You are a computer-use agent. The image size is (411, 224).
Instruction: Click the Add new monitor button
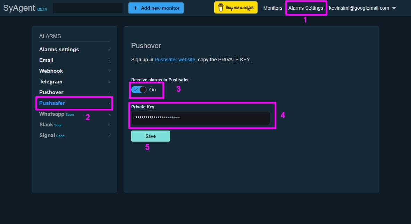point(156,8)
